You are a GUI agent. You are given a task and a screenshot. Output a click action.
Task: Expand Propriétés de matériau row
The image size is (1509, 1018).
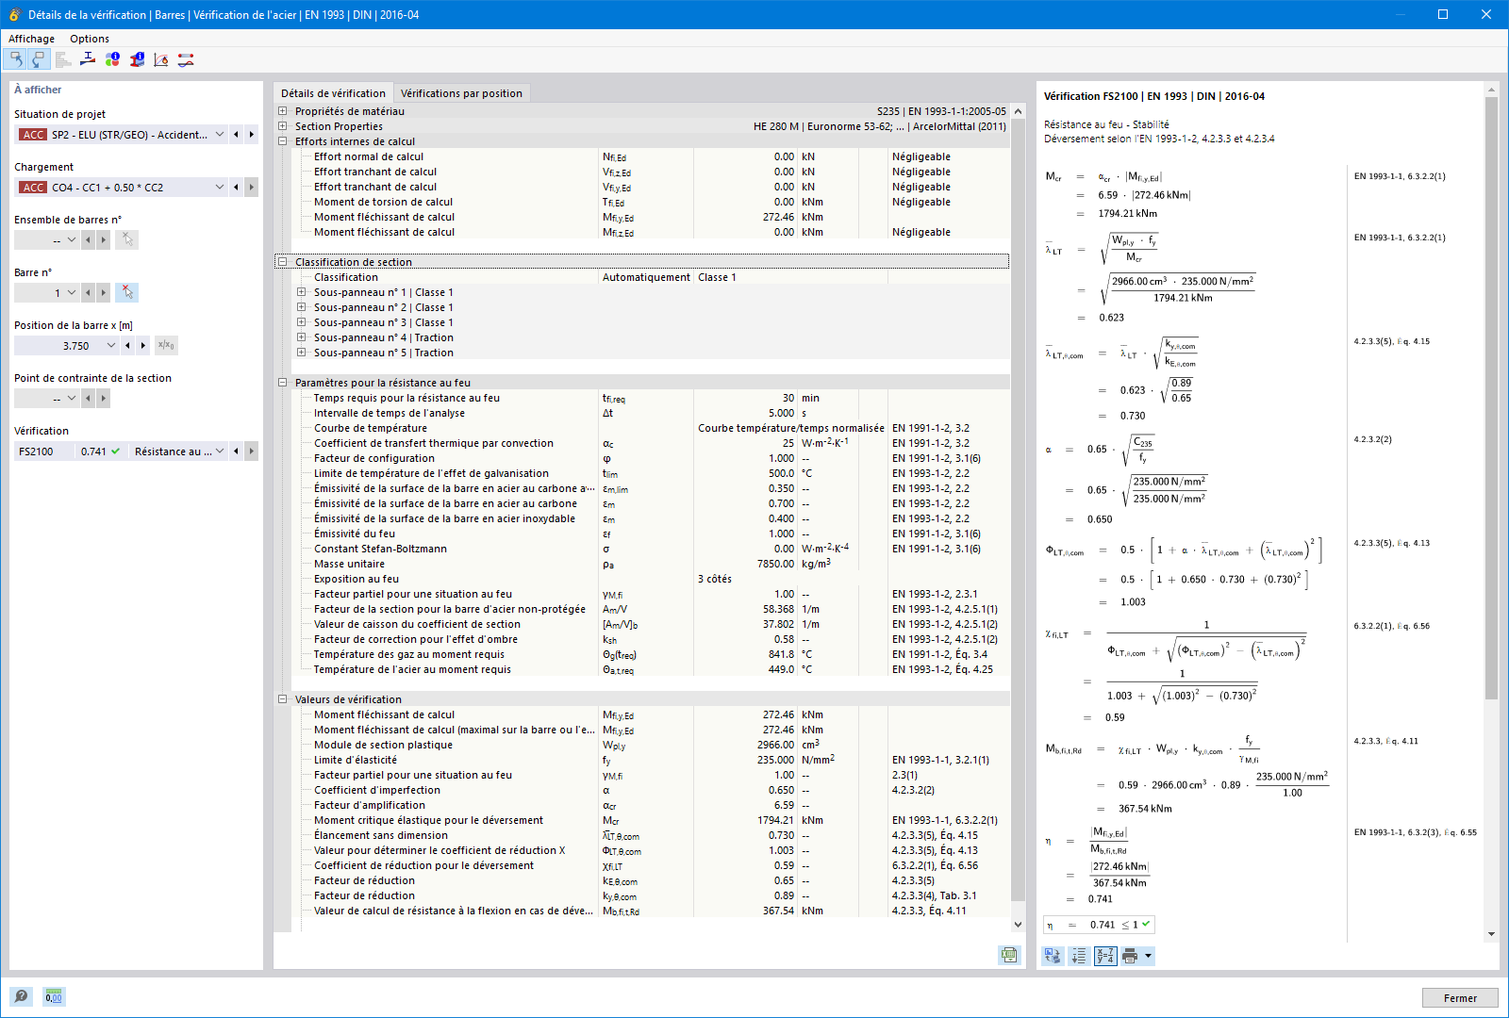pyautogui.click(x=282, y=111)
